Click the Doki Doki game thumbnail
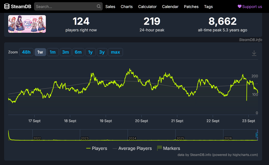The image size is (269, 165). point(27,24)
